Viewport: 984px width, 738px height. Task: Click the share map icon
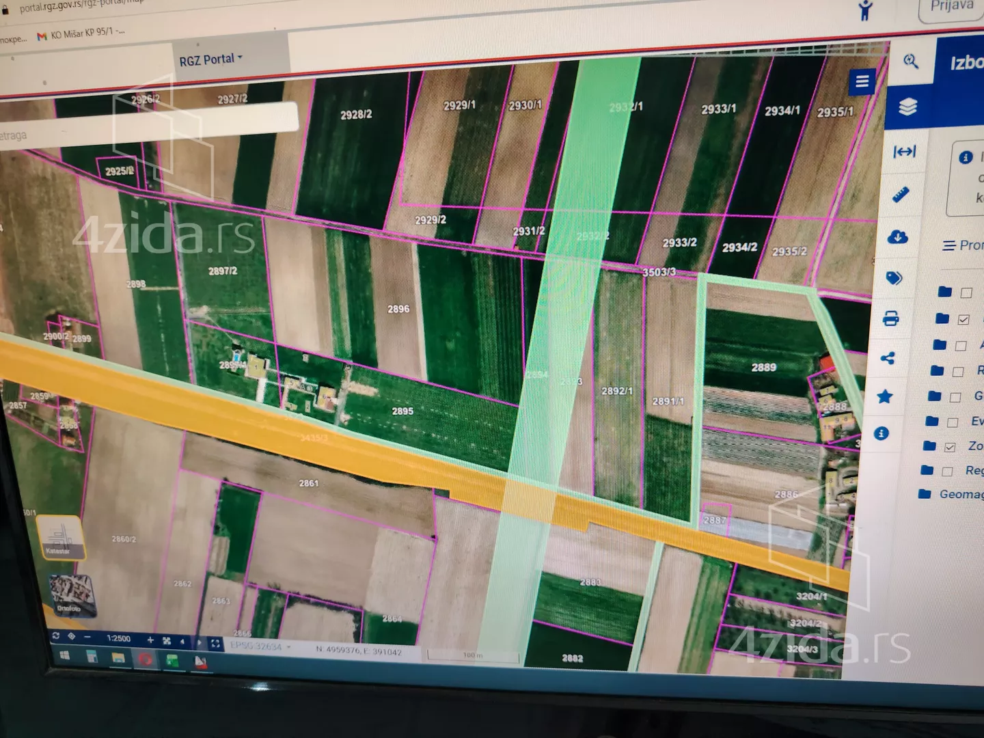(x=888, y=358)
